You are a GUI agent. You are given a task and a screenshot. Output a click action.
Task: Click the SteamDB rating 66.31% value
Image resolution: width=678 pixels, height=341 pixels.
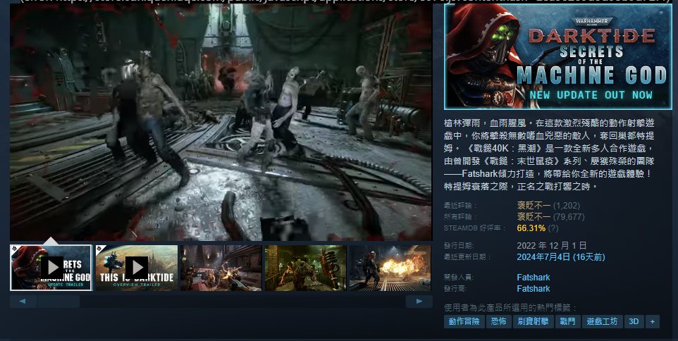531,228
